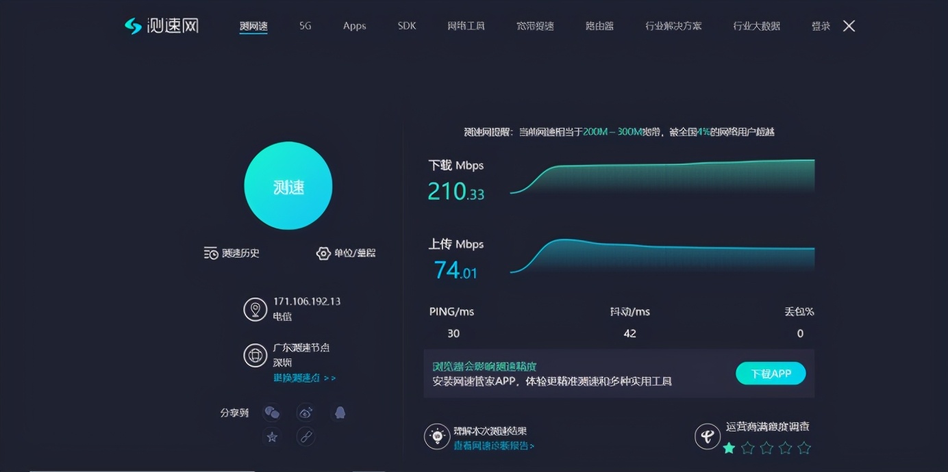This screenshot has height=472, width=948.
Task: Rate the operator four stars
Action: (x=786, y=448)
